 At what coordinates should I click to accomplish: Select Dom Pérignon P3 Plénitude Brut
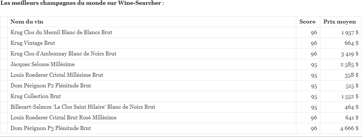point(51,128)
